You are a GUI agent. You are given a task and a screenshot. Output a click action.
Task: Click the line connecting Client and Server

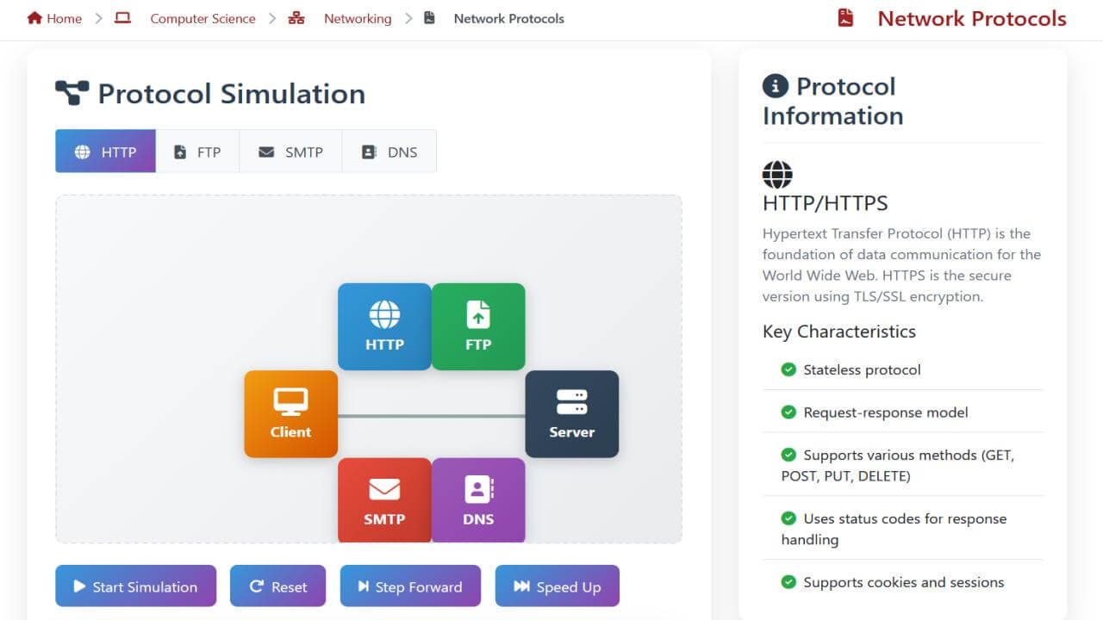[432, 416]
